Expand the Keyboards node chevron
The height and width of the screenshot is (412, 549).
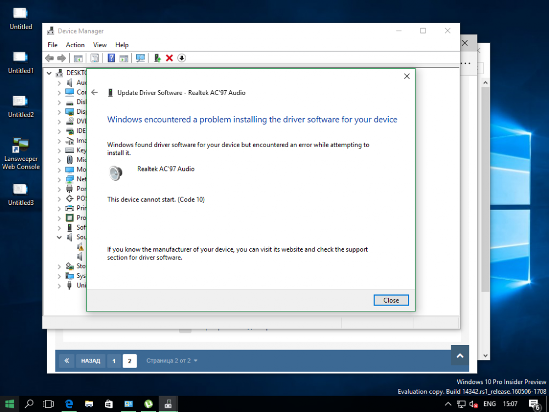(59, 151)
